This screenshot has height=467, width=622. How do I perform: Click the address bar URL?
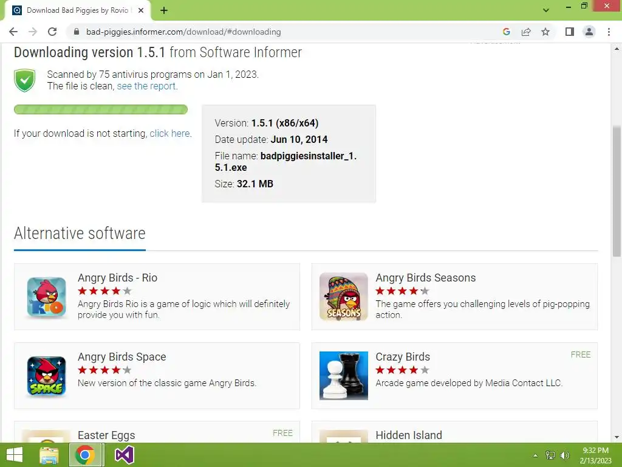[x=183, y=32]
